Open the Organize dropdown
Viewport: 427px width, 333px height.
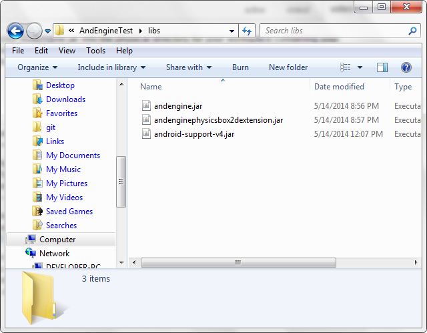click(x=37, y=67)
